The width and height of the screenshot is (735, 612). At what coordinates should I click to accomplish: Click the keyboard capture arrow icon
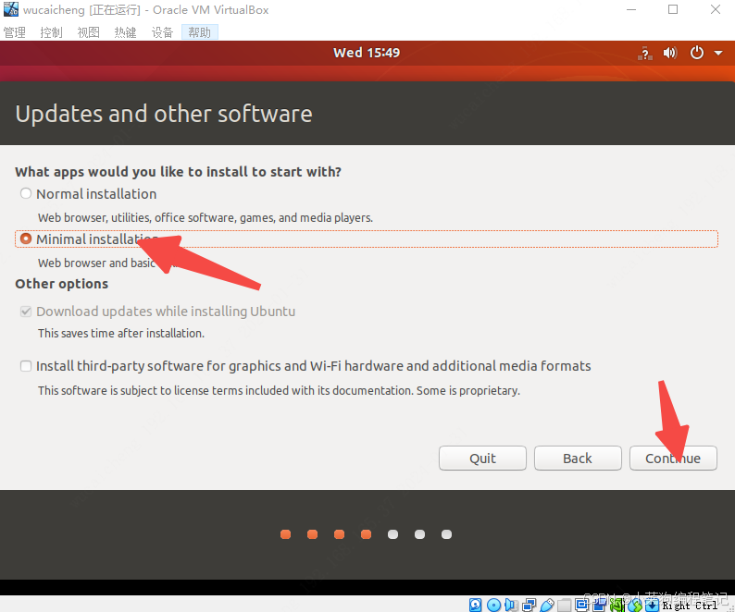coord(652,605)
